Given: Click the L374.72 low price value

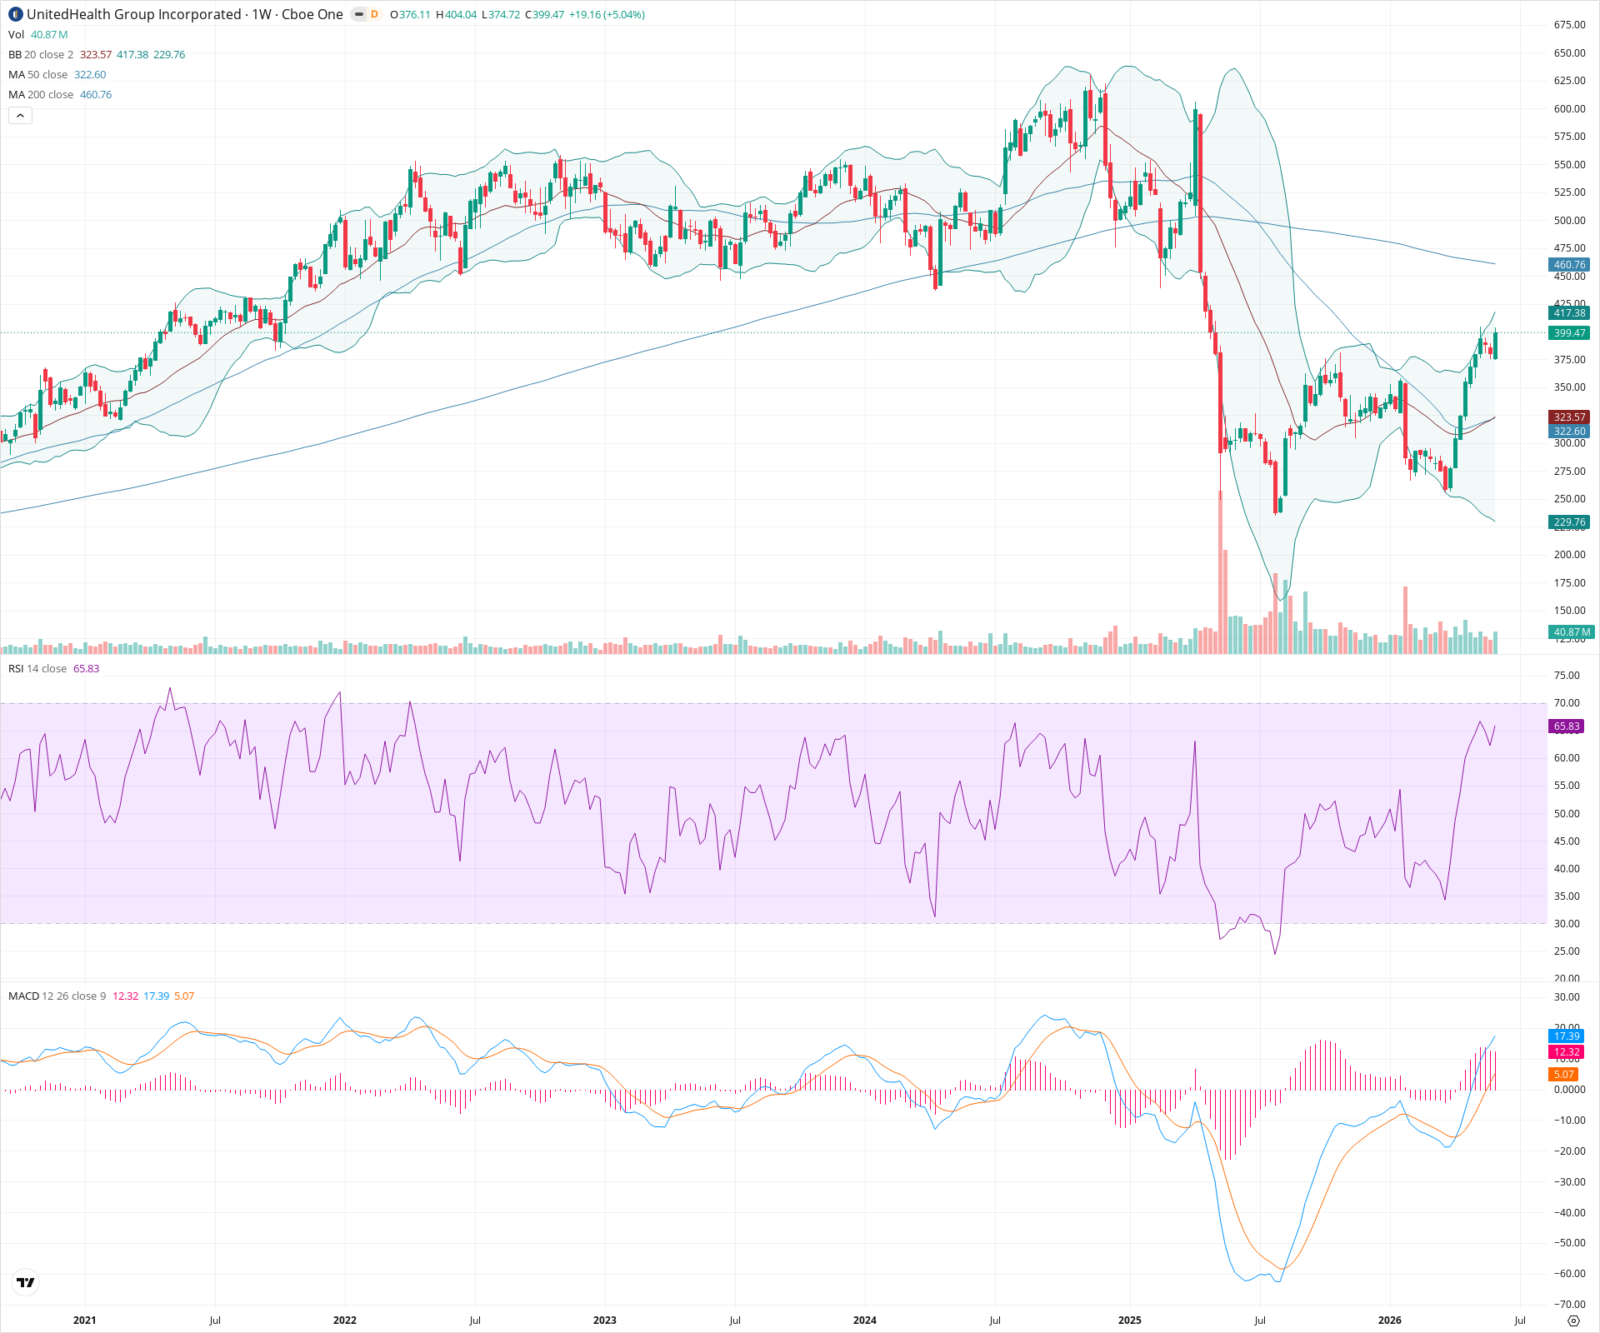Looking at the screenshot, I should coord(501,15).
